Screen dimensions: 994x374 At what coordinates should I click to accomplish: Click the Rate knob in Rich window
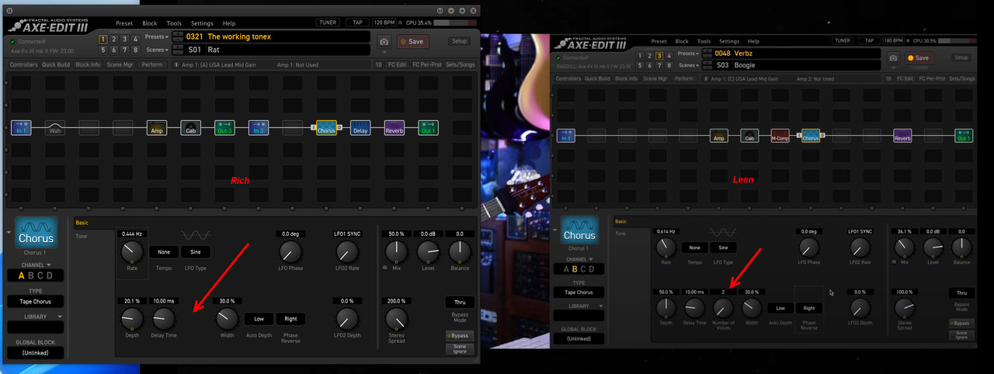(132, 251)
